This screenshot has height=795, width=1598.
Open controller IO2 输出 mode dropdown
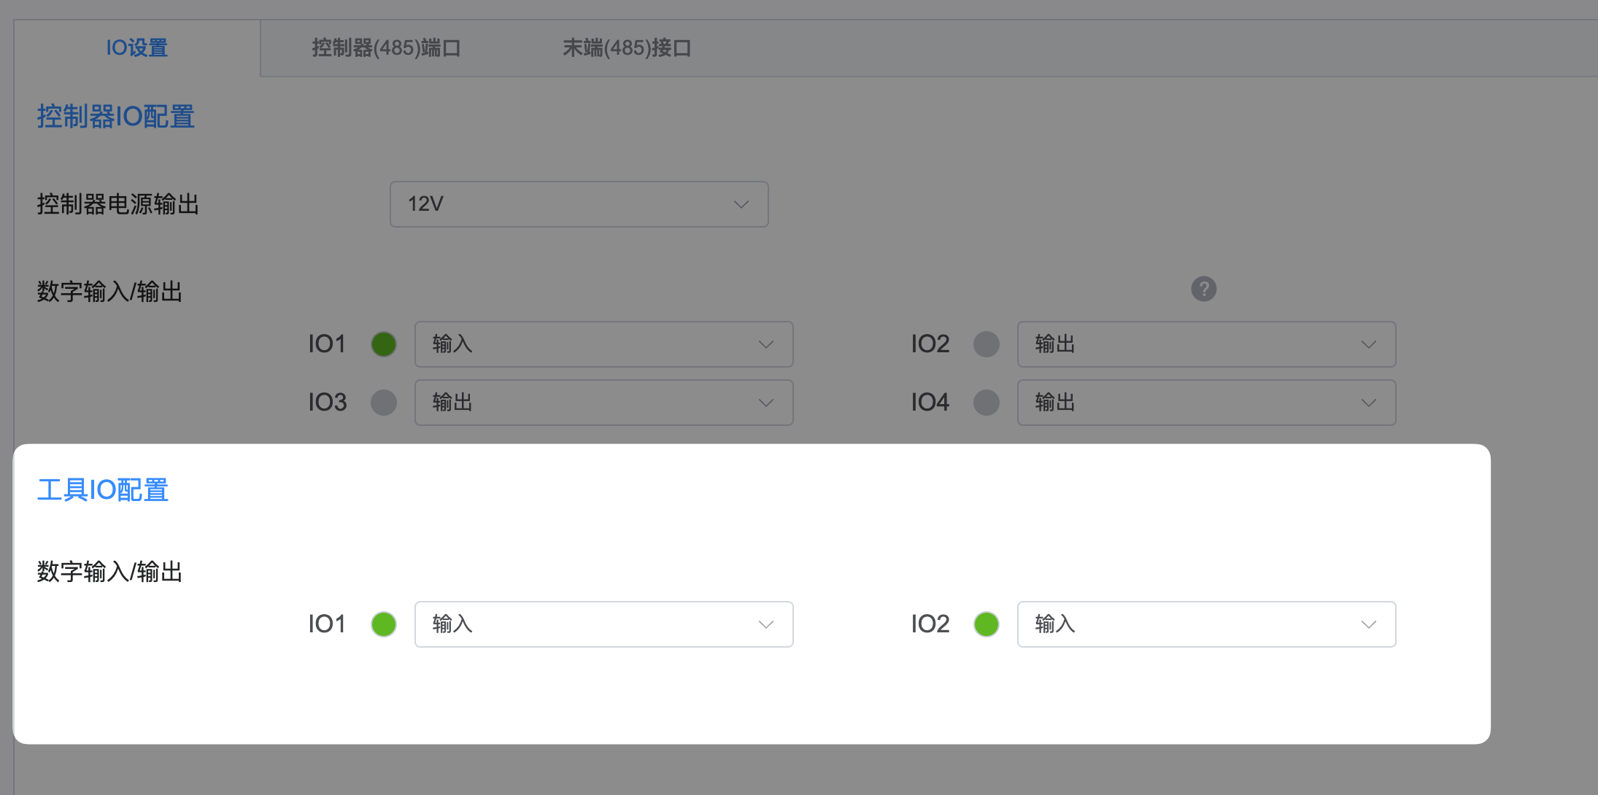click(x=1206, y=344)
